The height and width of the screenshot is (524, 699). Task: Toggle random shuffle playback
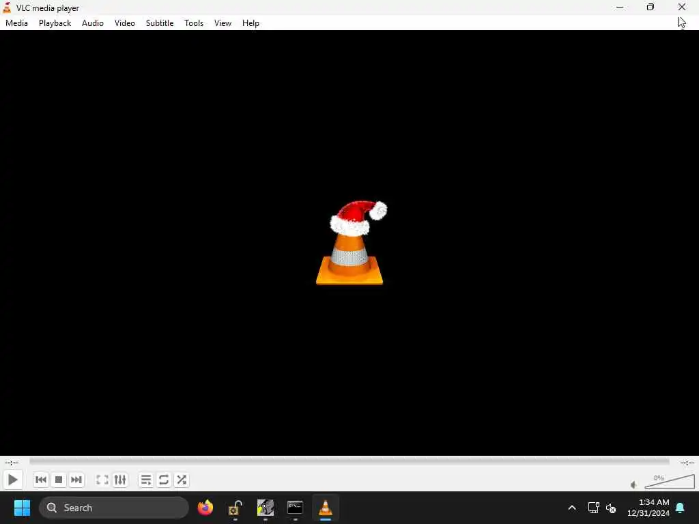pyautogui.click(x=182, y=480)
